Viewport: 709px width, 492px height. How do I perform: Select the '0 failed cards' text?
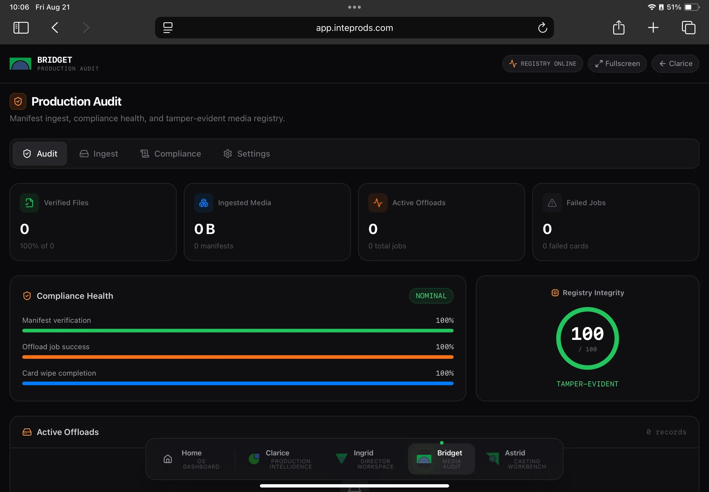click(565, 246)
